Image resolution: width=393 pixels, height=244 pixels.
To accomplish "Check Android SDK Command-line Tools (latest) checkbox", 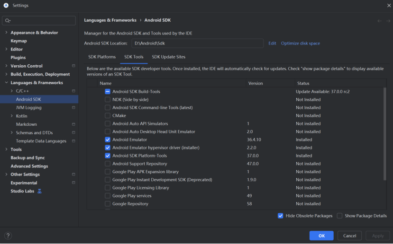I will (x=108, y=107).
